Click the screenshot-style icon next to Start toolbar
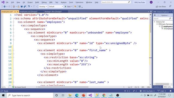The height and width of the screenshot is (98, 174). click(x=80, y=7)
